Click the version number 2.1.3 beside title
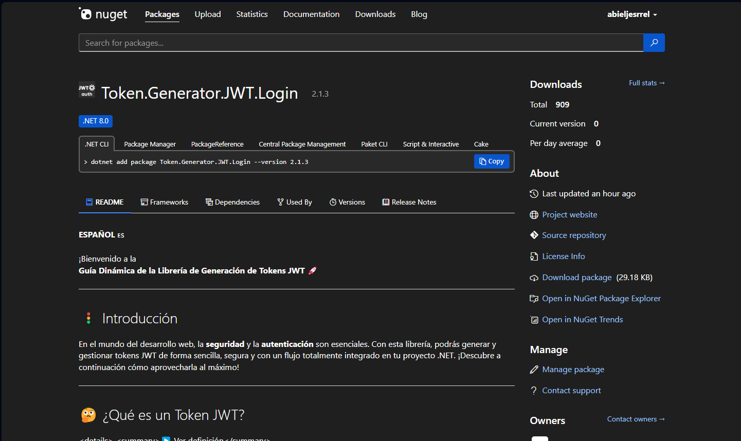Screen dimensions: 741x441 320,94
